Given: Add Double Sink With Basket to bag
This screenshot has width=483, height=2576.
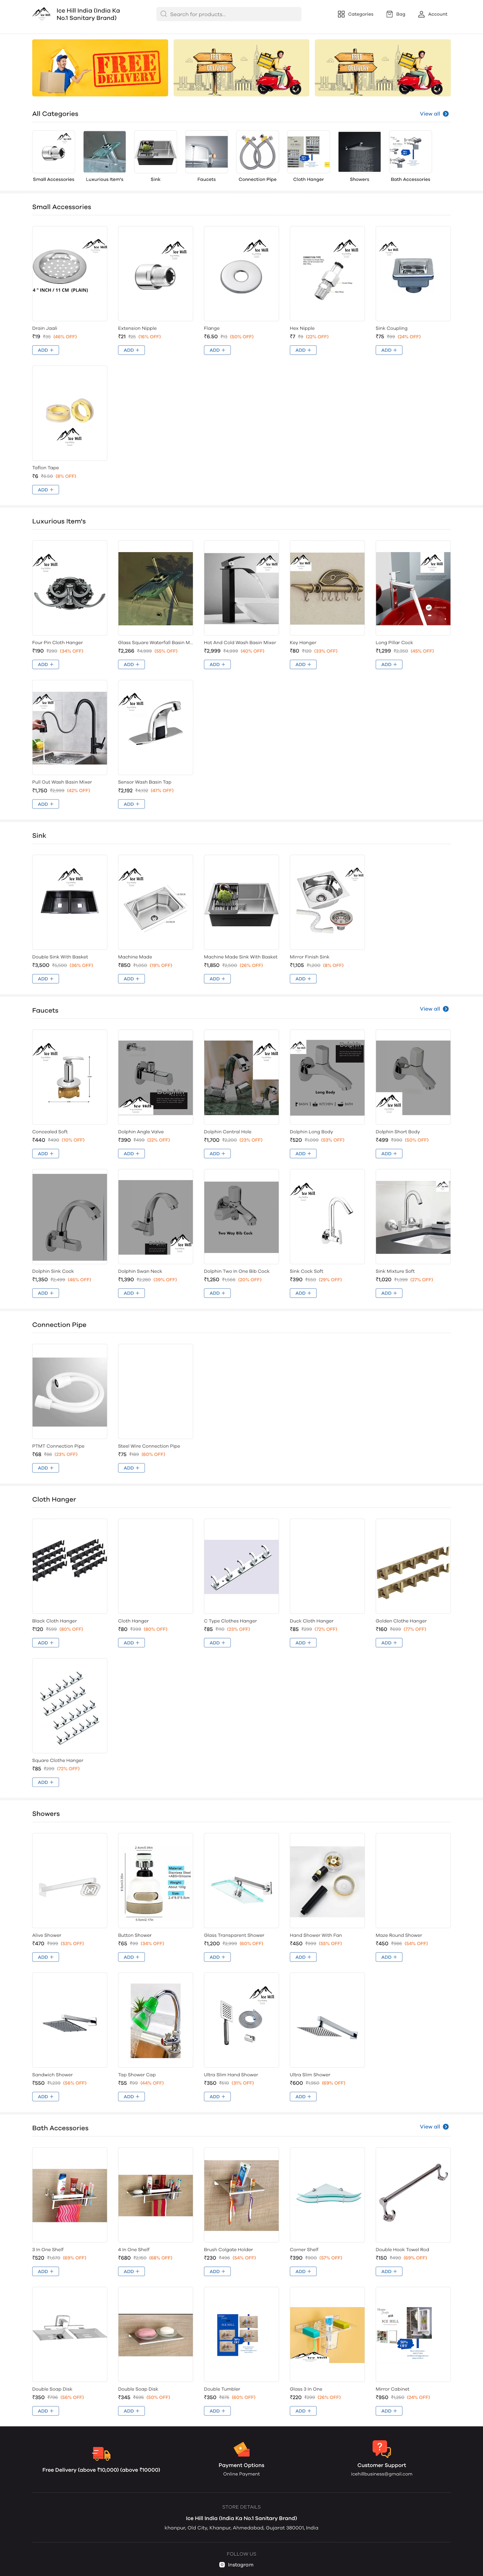Looking at the screenshot, I should [45, 979].
